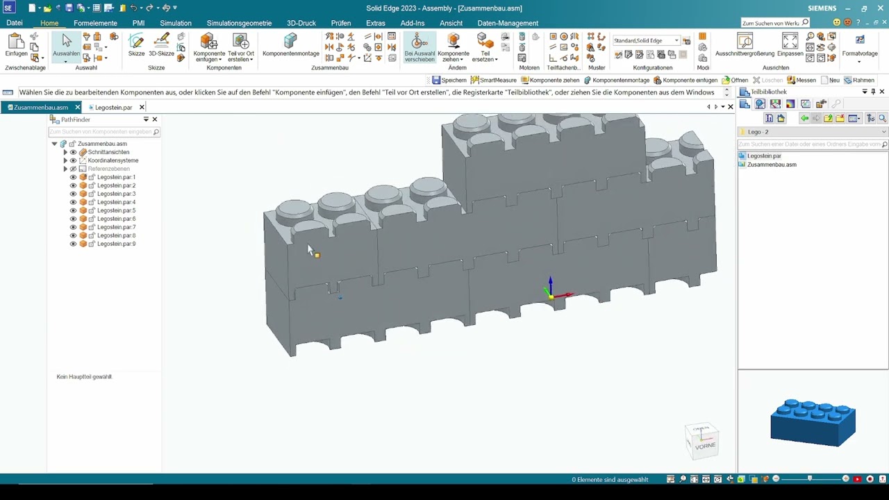Toggle visibility eye of Legostein.par:1
889x500 pixels.
pyautogui.click(x=73, y=177)
